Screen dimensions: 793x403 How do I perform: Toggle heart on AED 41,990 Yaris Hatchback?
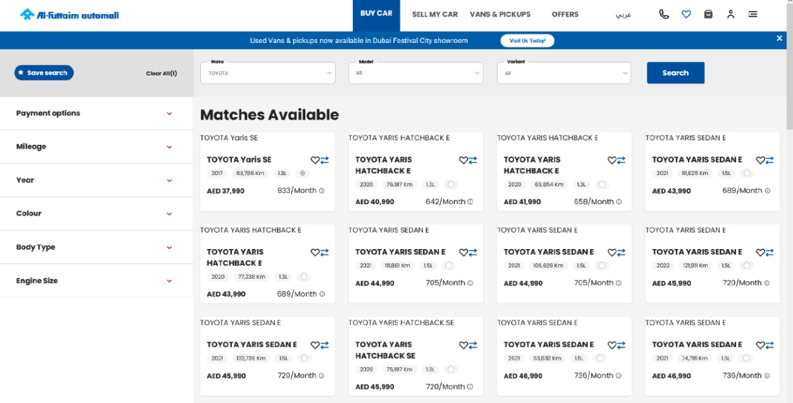click(612, 160)
